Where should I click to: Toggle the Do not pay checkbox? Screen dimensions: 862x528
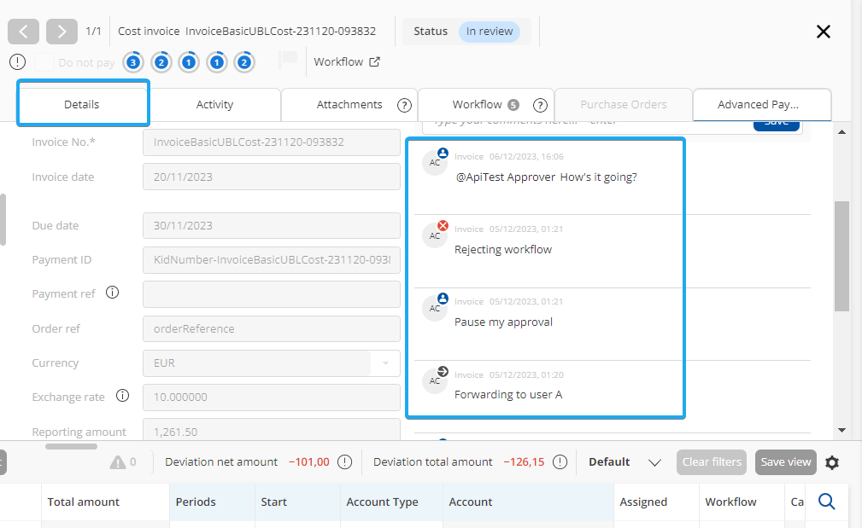point(44,62)
